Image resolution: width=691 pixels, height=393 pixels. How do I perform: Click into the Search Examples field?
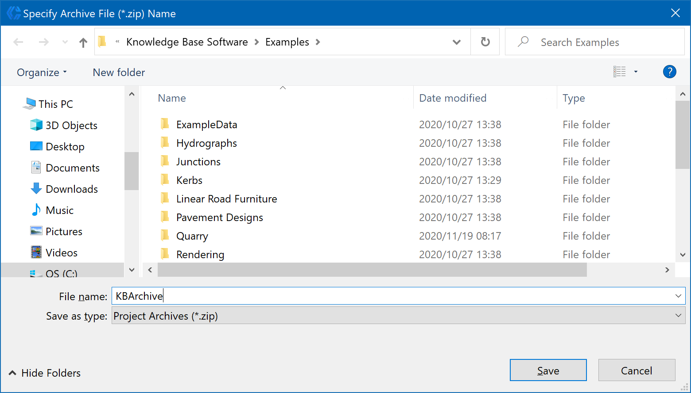tap(602, 42)
